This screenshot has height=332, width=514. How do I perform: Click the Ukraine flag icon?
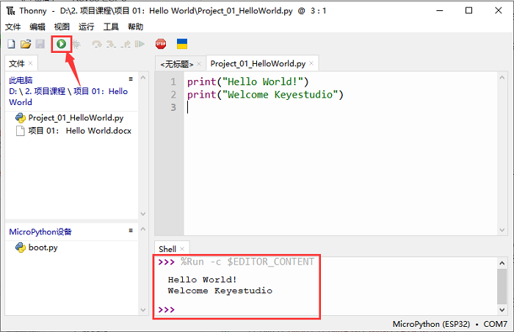182,45
